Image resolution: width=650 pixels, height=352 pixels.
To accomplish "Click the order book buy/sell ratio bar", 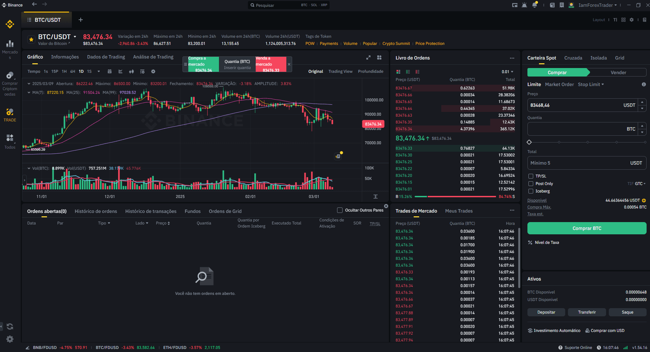I will 455,197.
